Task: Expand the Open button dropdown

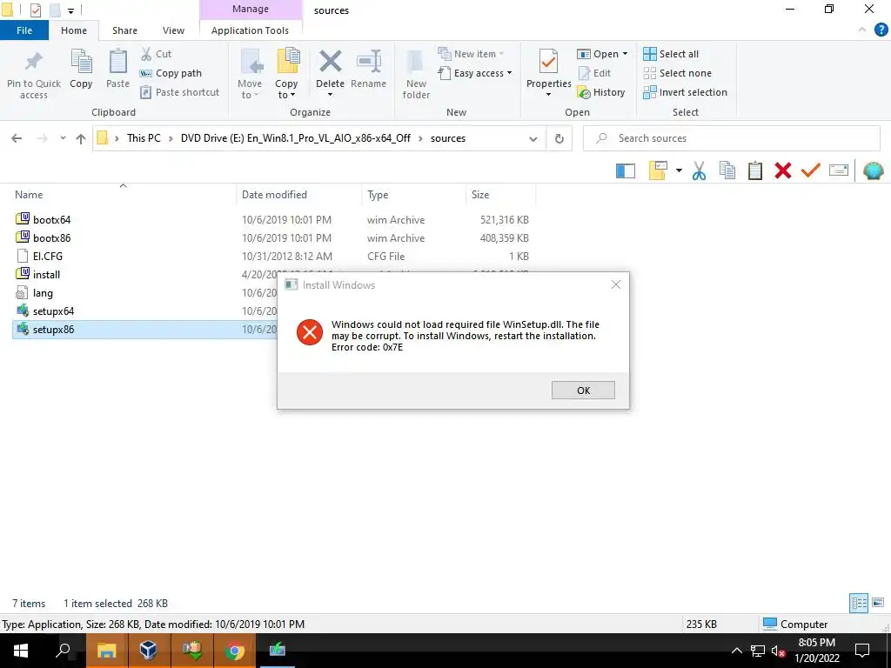Action: [x=625, y=54]
